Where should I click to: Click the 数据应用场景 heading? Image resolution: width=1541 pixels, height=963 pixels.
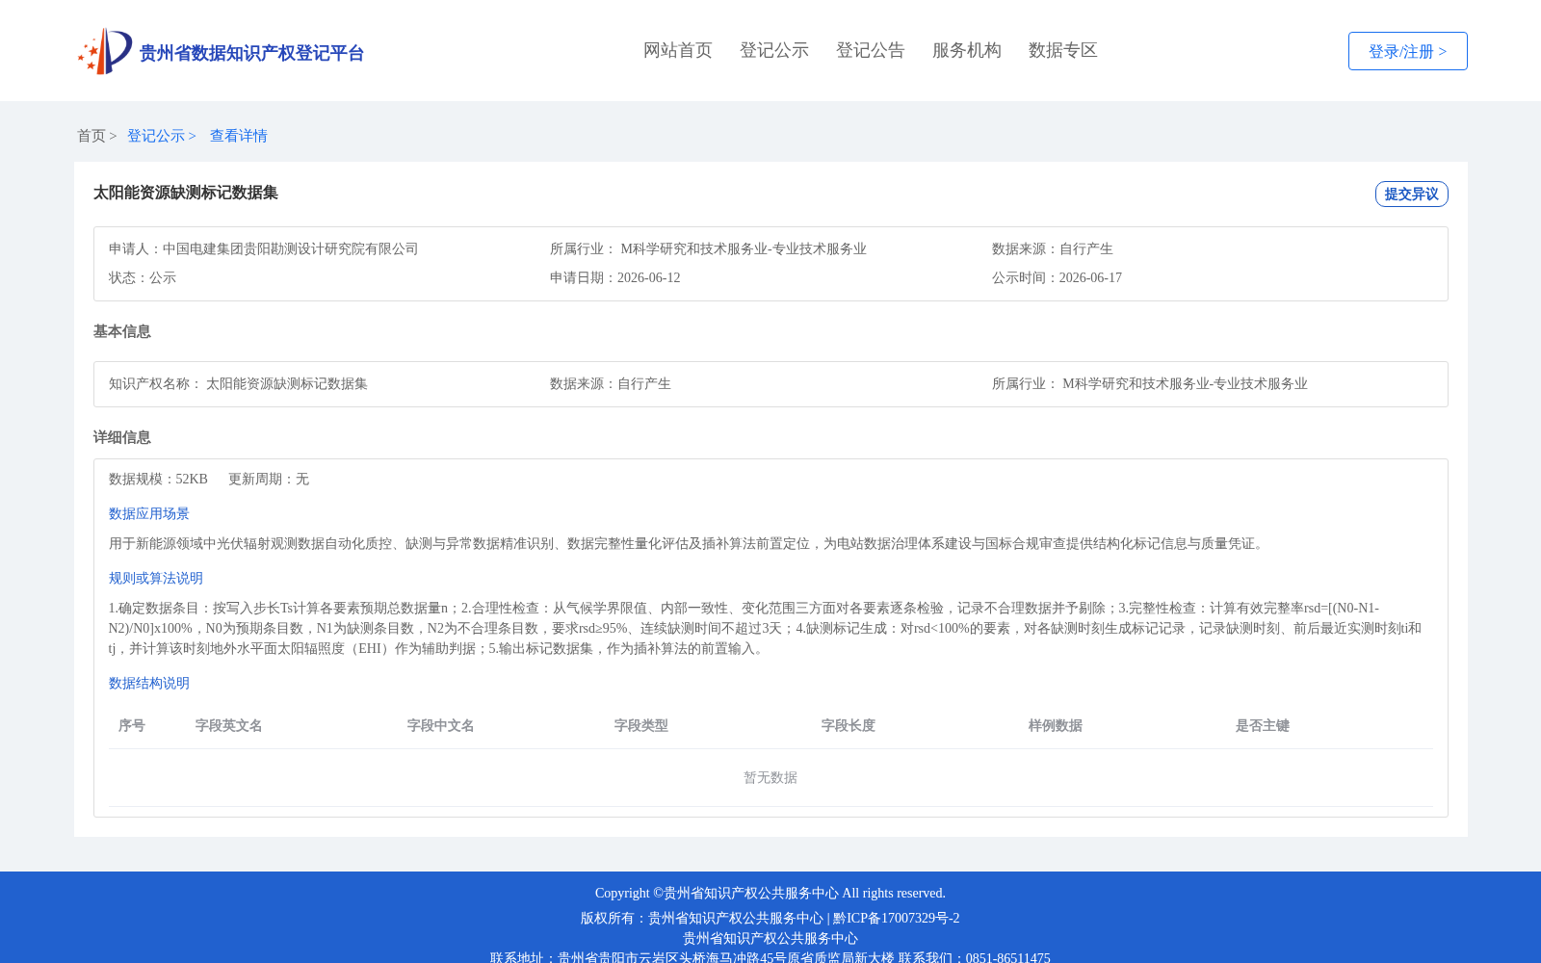[x=149, y=513]
